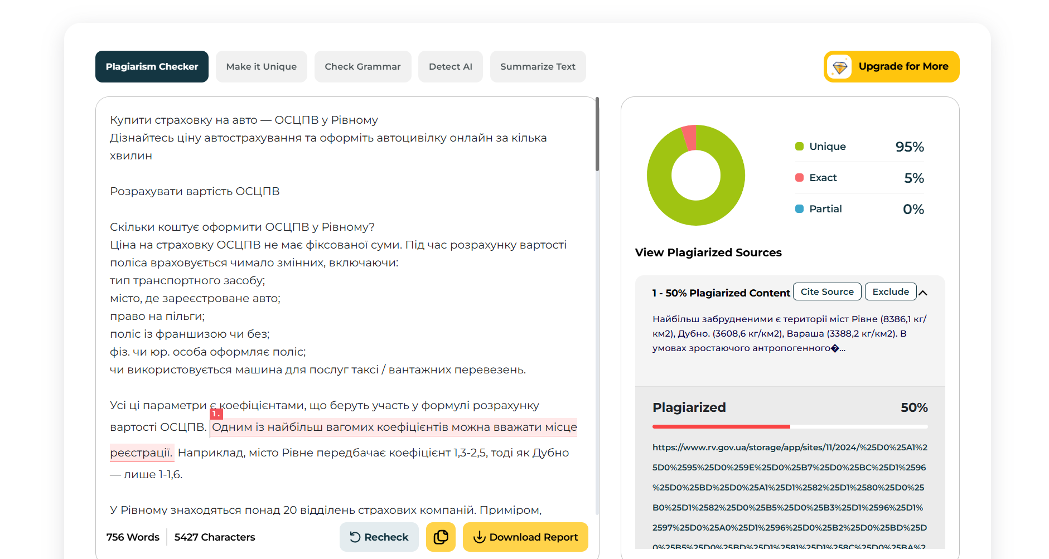Click the heading 'Купити страховку на авто — ОСЦПВ у Рівному'
The width and height of the screenshot is (1049, 559).
[244, 120]
